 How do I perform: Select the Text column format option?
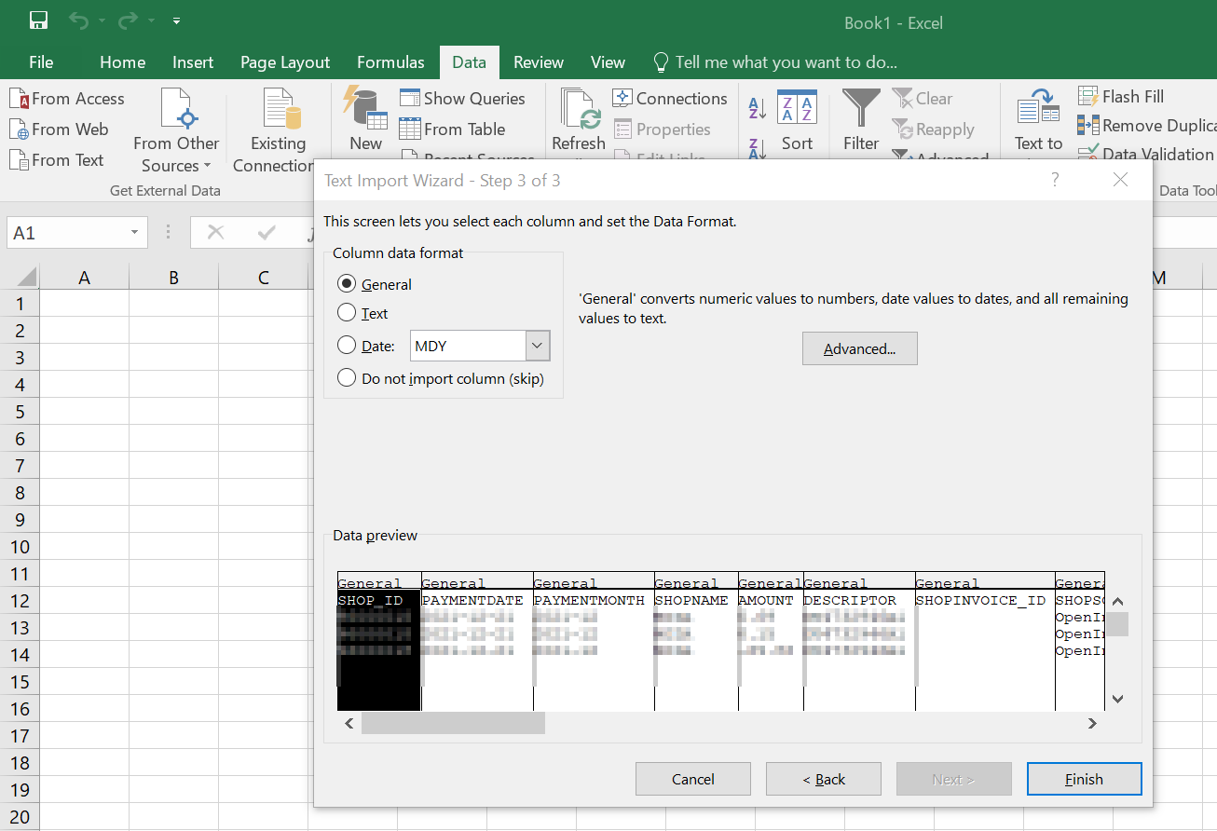point(347,313)
